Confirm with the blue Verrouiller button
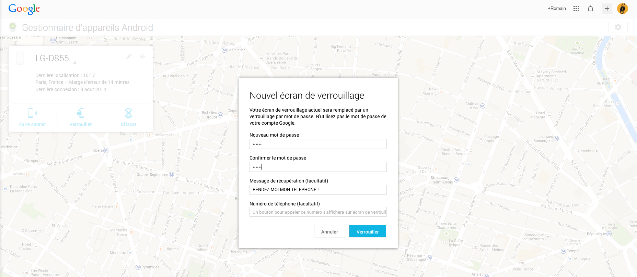This screenshot has height=277, width=637. [368, 231]
